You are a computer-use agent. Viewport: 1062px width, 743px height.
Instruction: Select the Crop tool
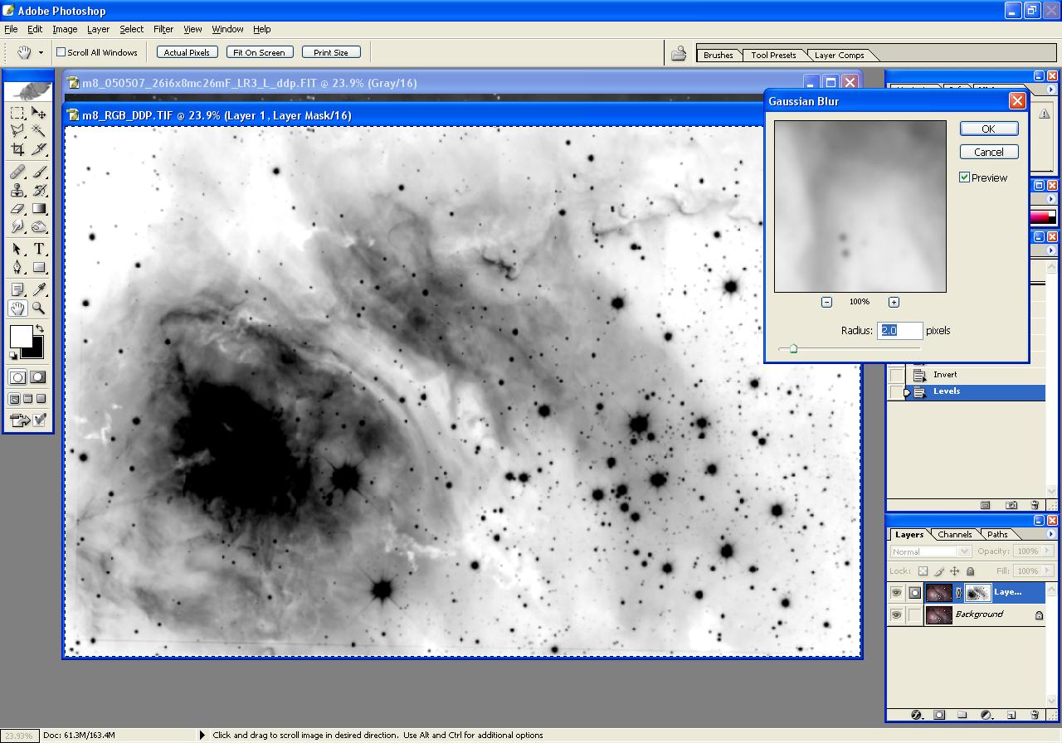tap(17, 149)
